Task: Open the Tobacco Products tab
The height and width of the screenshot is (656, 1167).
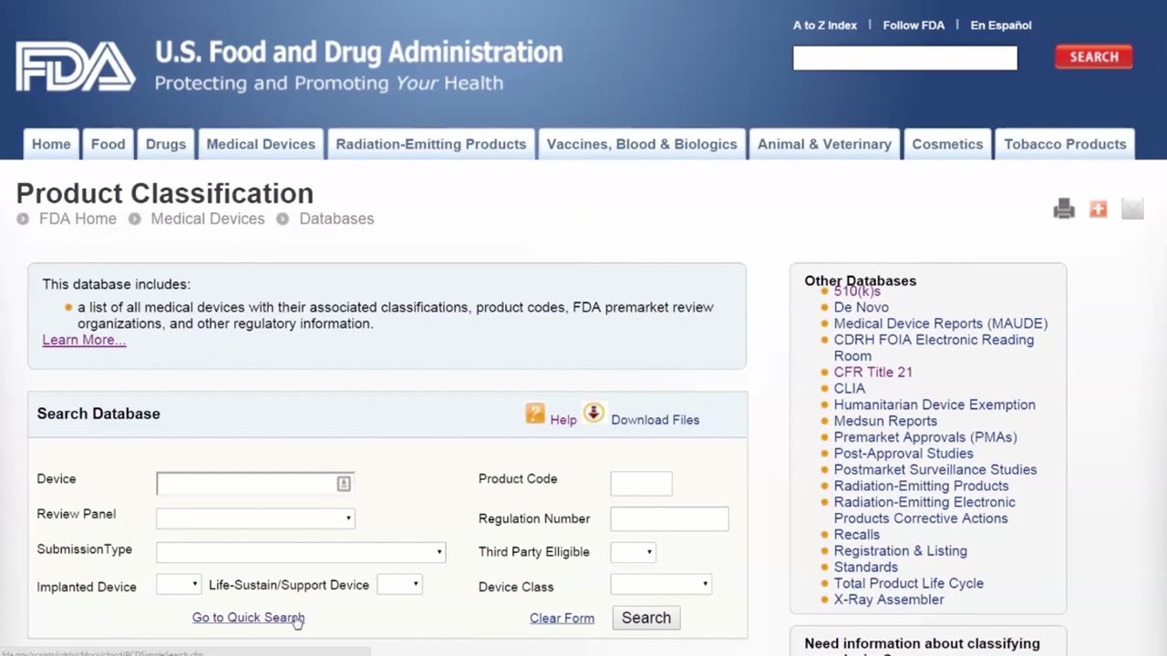Action: click(x=1065, y=144)
